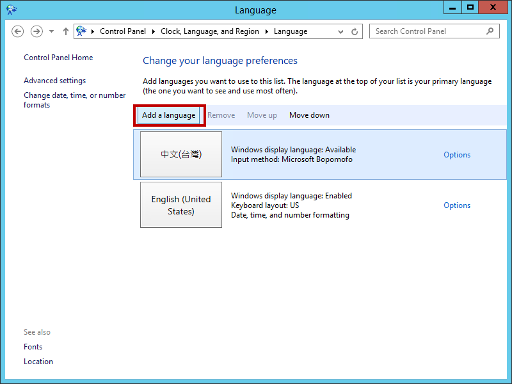Click 'Windows display language: Available' text

pos(293,150)
